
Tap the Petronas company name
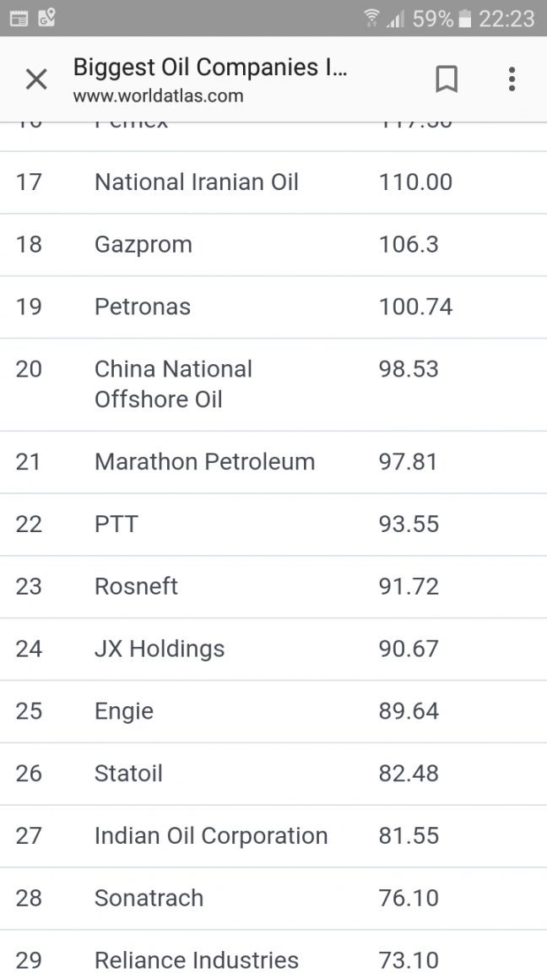click(143, 307)
